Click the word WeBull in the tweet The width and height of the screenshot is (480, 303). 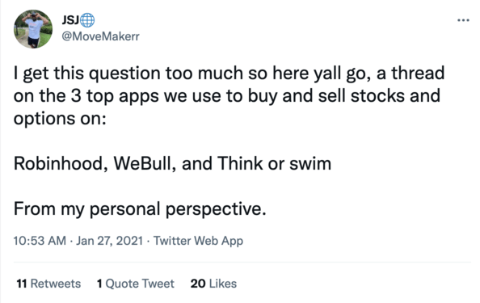142,163
